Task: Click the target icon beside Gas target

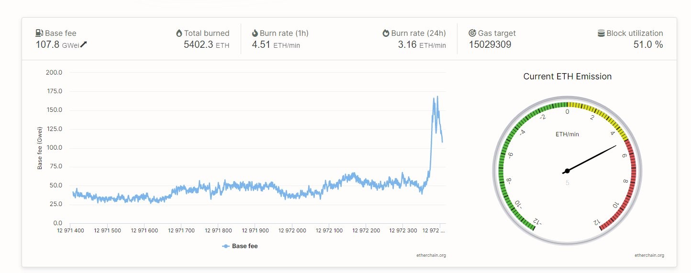Action: coord(472,33)
